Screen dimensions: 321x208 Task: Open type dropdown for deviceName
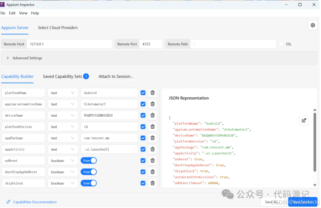(63, 116)
